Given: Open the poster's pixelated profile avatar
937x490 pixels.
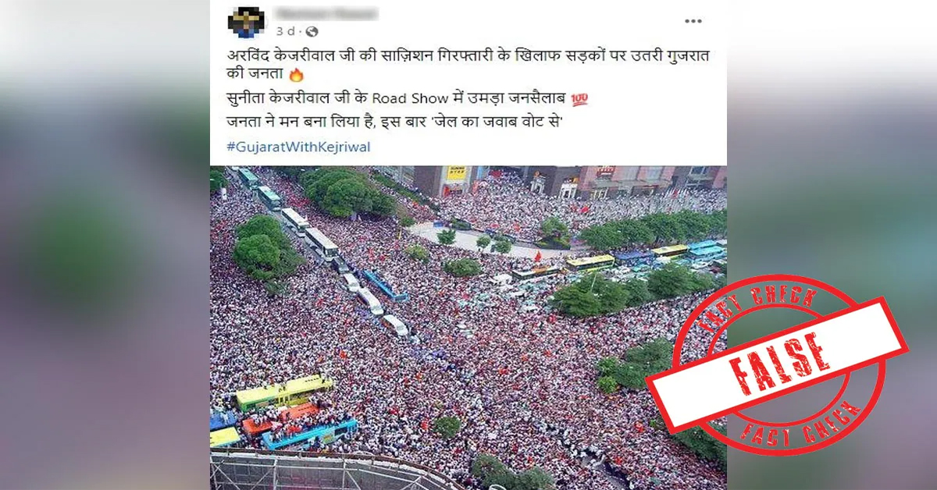Looking at the screenshot, I should pyautogui.click(x=246, y=21).
